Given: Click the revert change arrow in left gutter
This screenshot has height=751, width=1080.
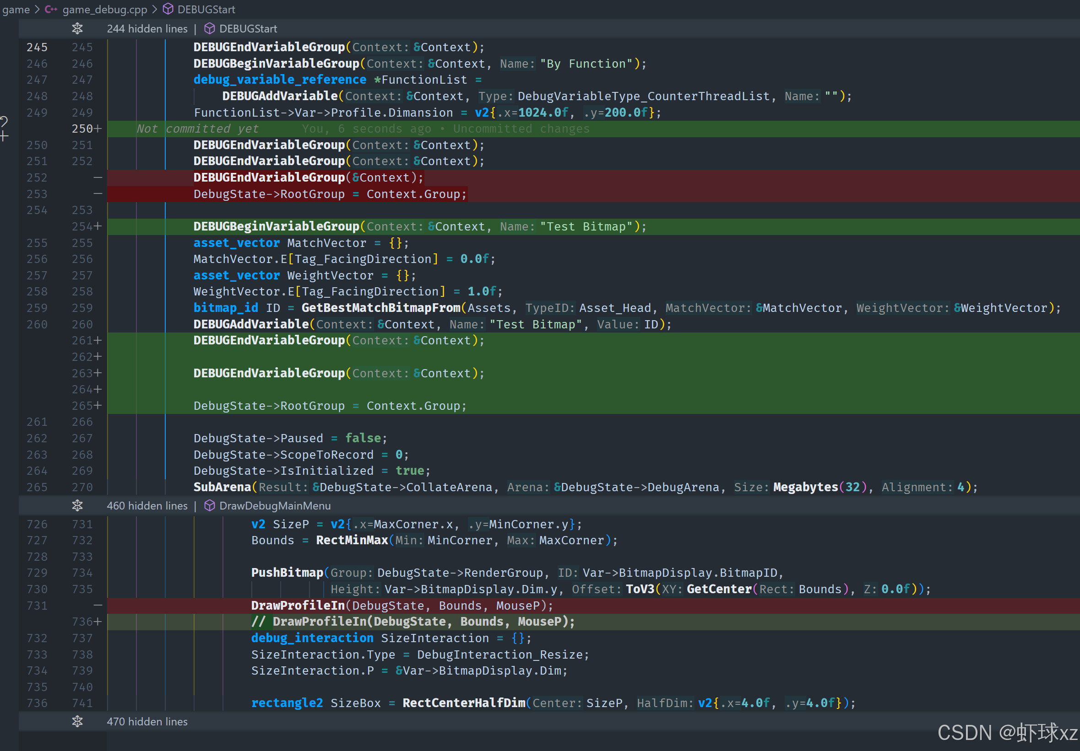Looking at the screenshot, I should [x=4, y=122].
